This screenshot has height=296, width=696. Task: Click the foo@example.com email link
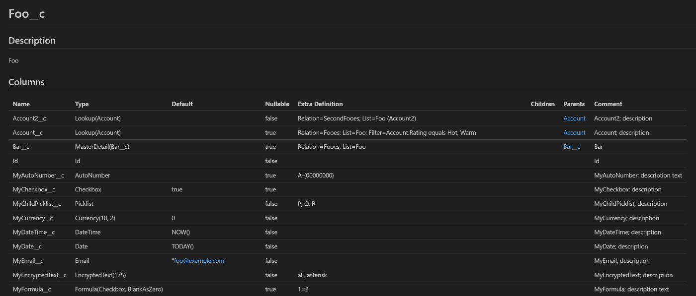tap(199, 261)
